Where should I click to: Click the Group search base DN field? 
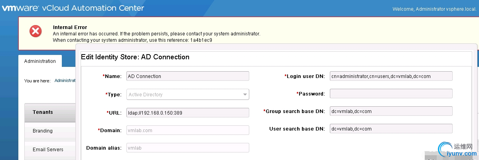point(391,111)
